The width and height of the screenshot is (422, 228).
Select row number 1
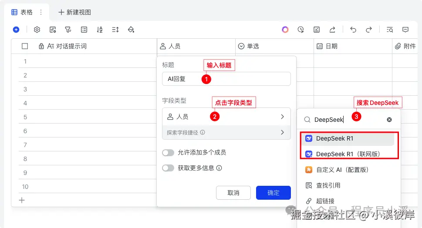(x=25, y=61)
